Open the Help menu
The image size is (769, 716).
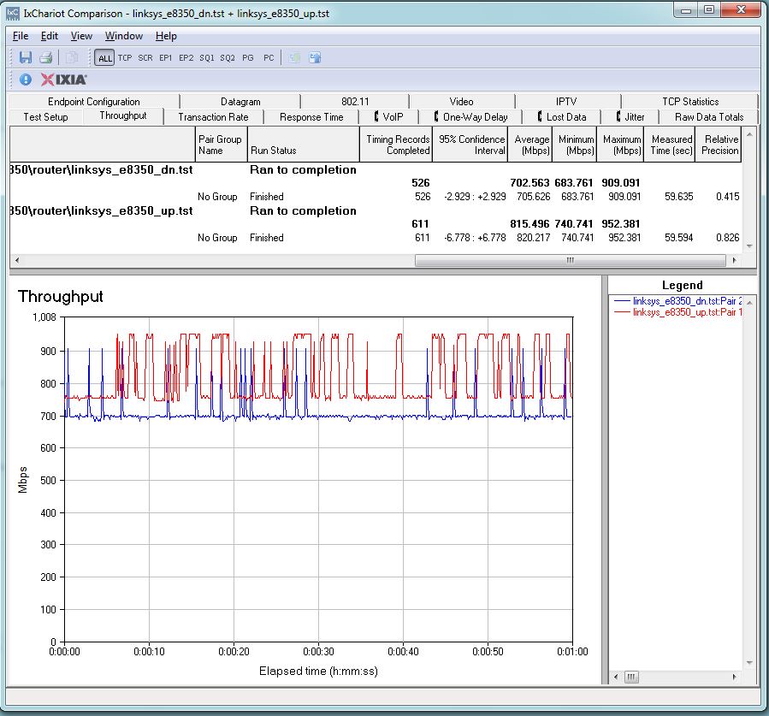pos(166,36)
